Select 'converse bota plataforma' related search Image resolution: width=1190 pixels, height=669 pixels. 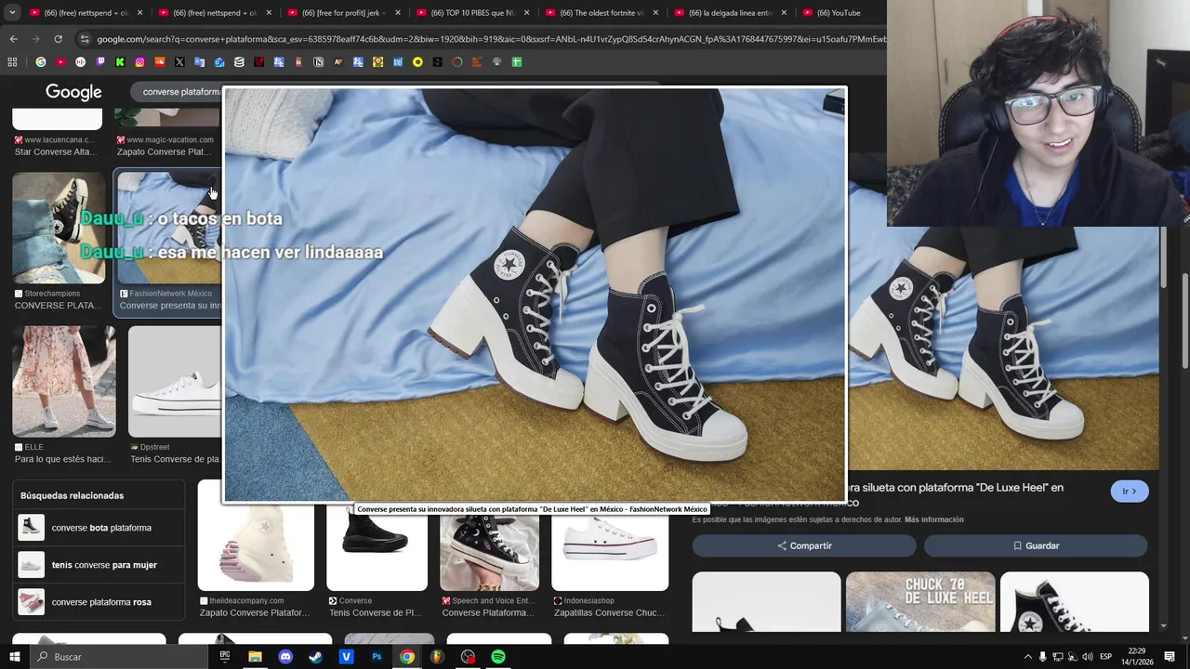(x=99, y=528)
